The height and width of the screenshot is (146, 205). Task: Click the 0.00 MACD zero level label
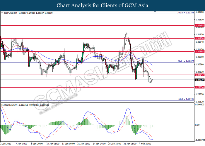click(x=197, y=125)
